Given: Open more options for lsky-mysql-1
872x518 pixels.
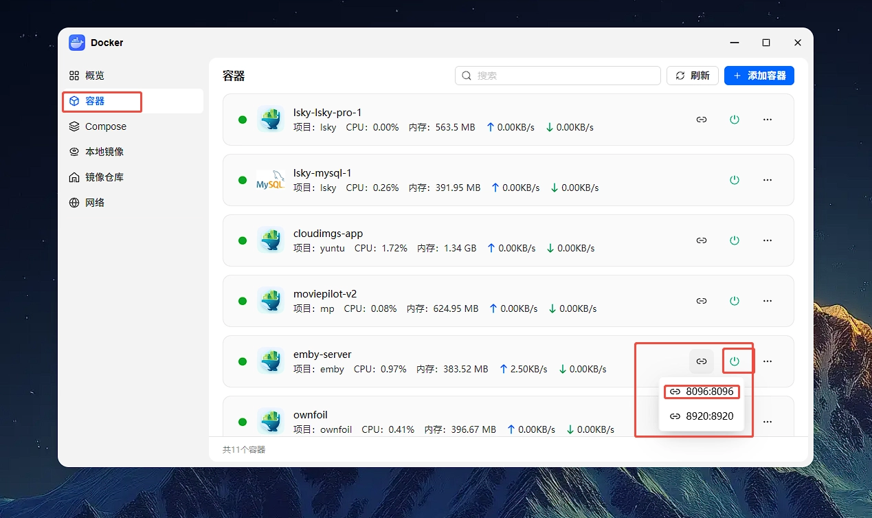Looking at the screenshot, I should tap(768, 180).
